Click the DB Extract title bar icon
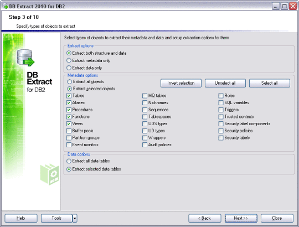The width and height of the screenshot is (299, 227). (5, 6)
